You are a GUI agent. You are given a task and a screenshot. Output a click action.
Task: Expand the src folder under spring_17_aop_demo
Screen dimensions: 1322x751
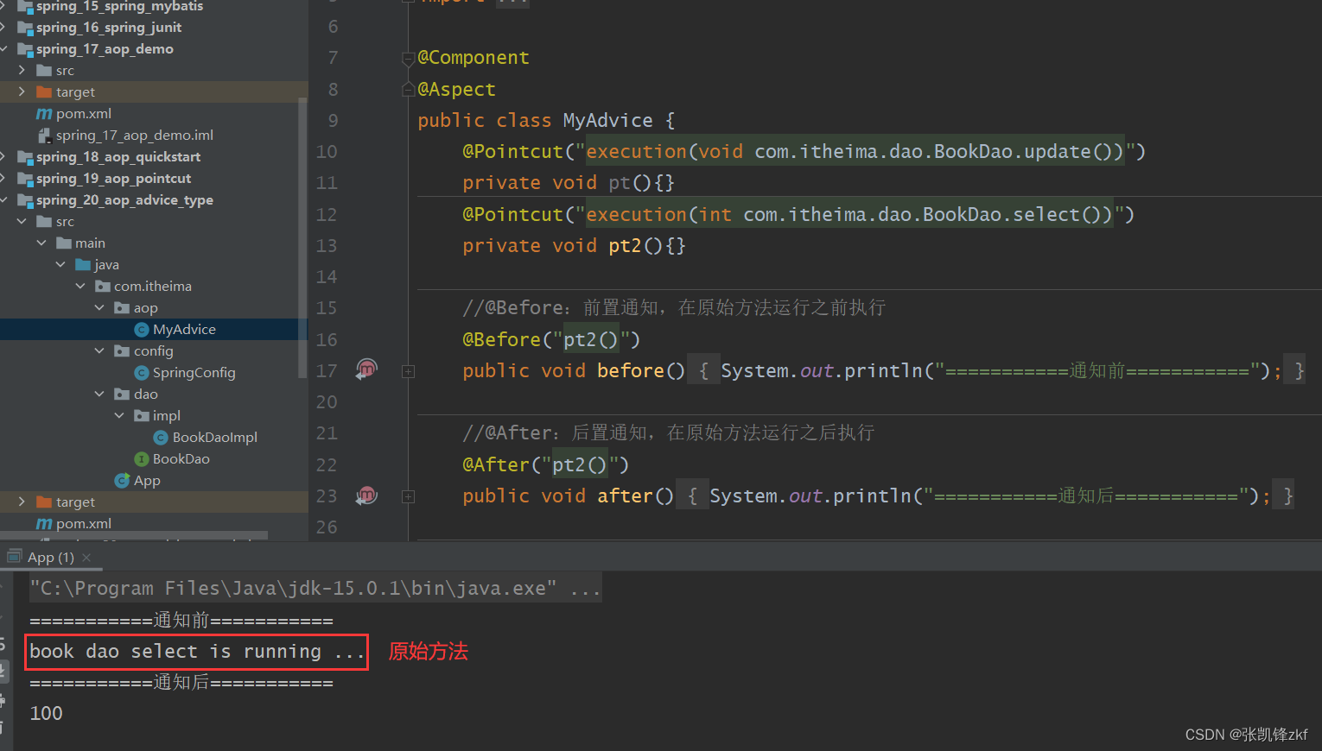22,71
